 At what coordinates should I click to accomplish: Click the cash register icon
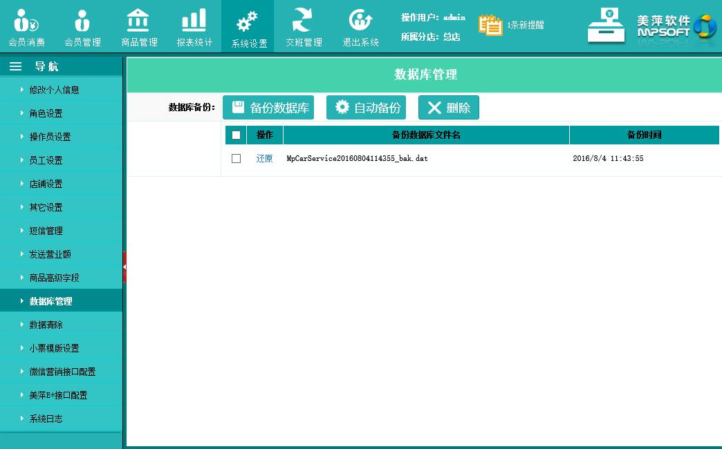(x=606, y=27)
